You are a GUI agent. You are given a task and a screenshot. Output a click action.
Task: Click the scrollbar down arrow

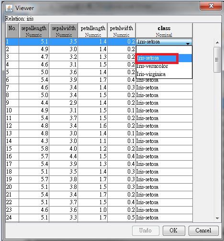click(217, 218)
